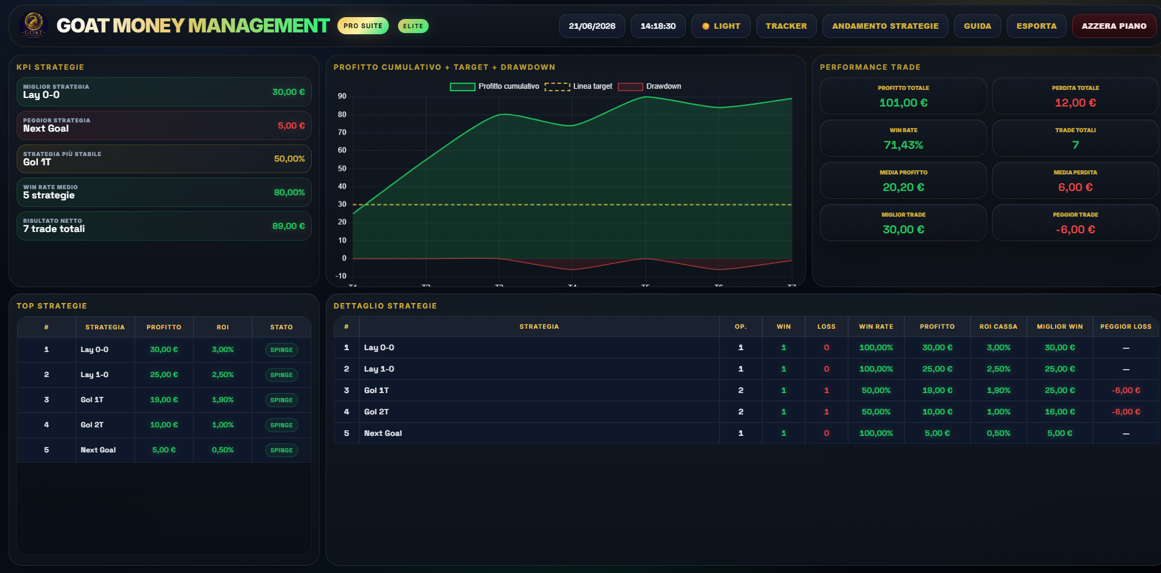
Task: Click SPINGE badge for Next Goal
Action: tap(282, 451)
